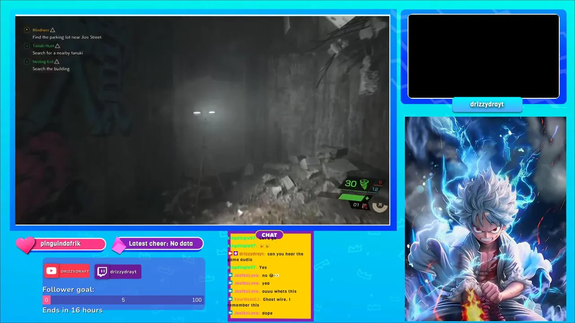Open the drizzydrayt Twitch badge

[118, 272]
